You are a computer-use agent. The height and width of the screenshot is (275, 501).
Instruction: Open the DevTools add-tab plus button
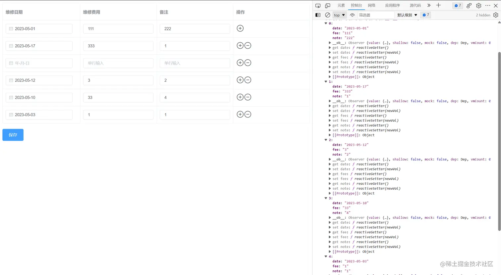(438, 5)
